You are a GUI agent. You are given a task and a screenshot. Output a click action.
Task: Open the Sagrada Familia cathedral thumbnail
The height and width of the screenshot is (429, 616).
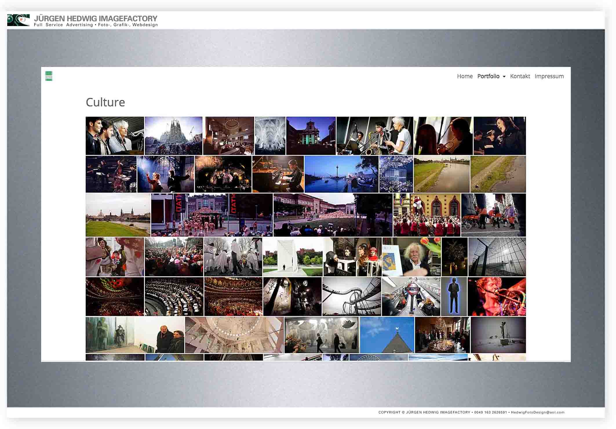tap(173, 136)
